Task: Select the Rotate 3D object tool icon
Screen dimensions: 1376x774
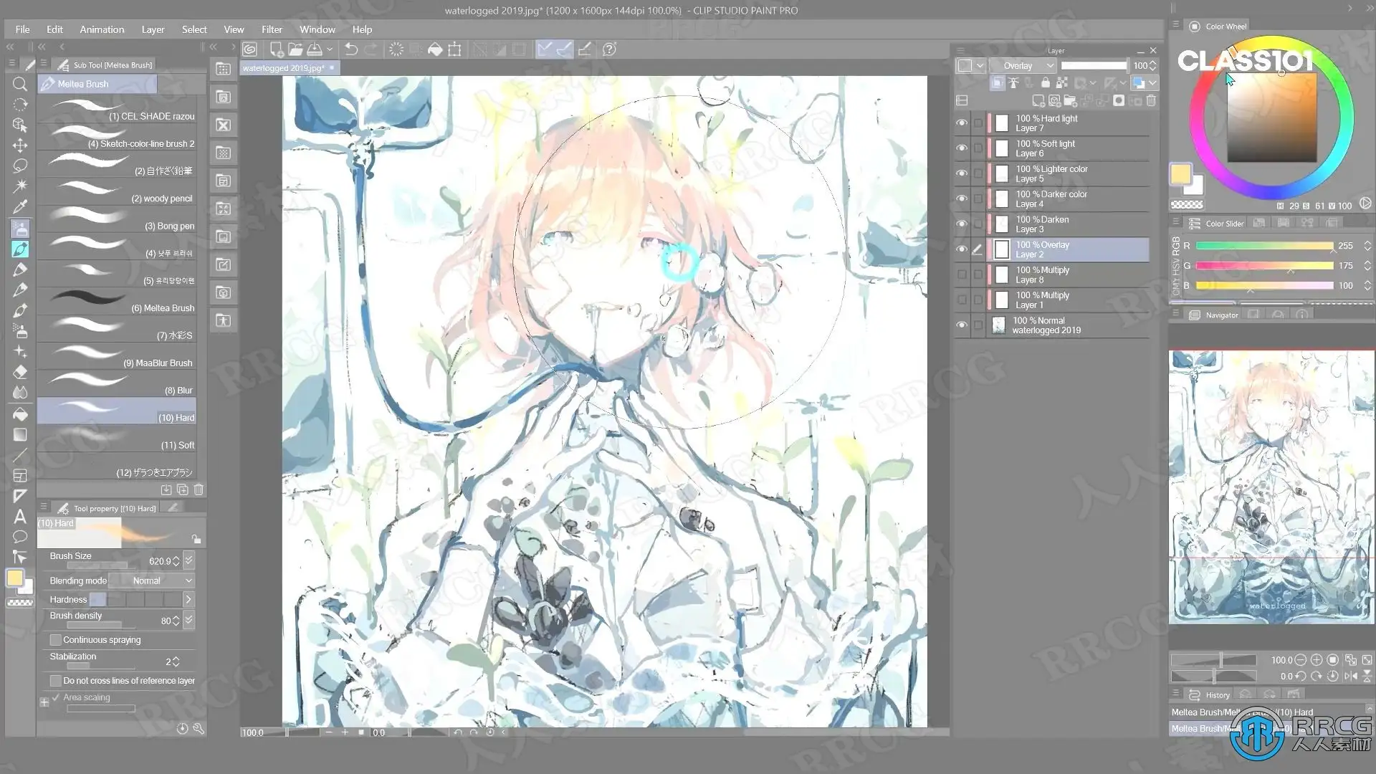Action: [x=20, y=125]
